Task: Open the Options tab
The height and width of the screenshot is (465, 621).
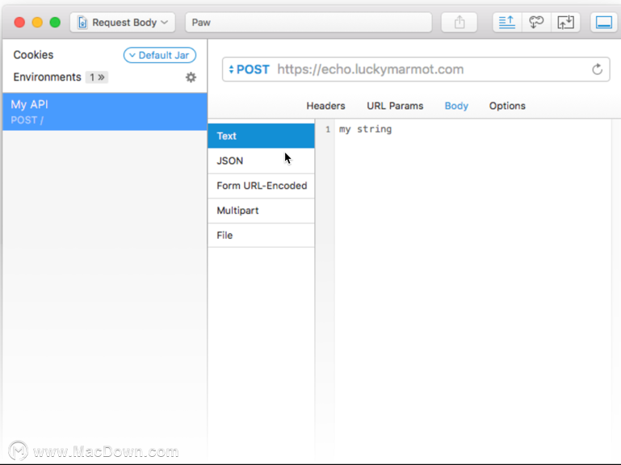Action: tap(507, 106)
